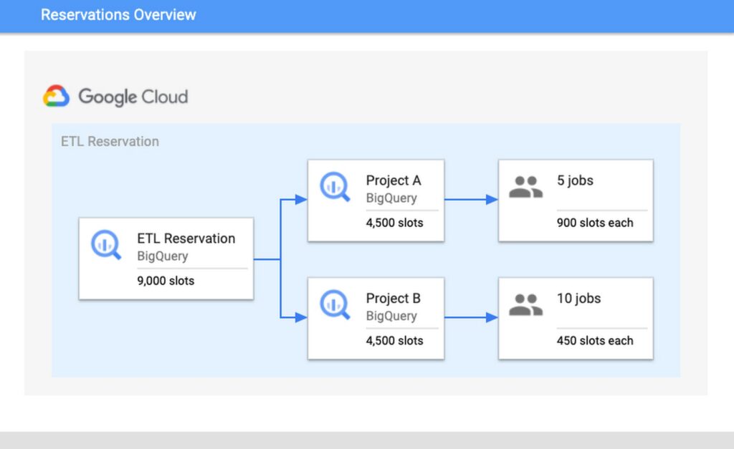The height and width of the screenshot is (449, 734).
Task: Click the ETL Reservation BigQuery icon
Action: (106, 245)
